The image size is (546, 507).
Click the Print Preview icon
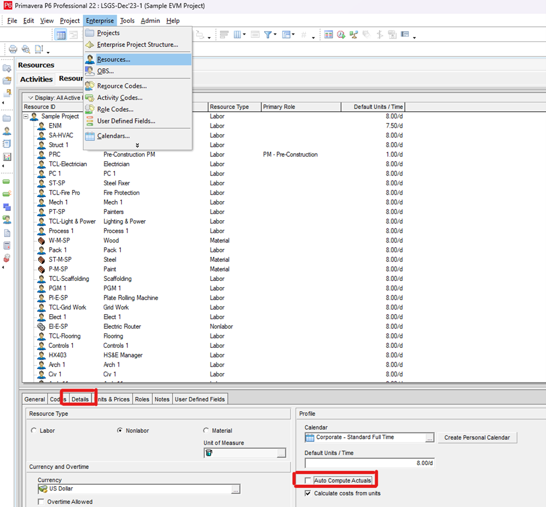click(26, 50)
